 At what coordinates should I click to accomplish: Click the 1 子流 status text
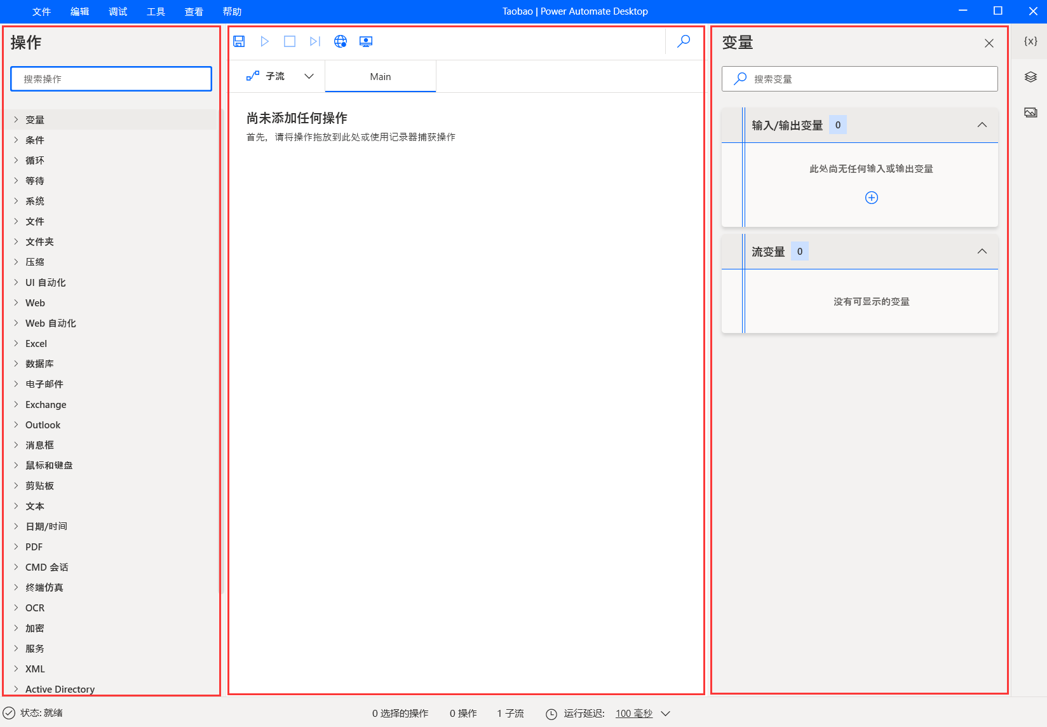click(511, 714)
